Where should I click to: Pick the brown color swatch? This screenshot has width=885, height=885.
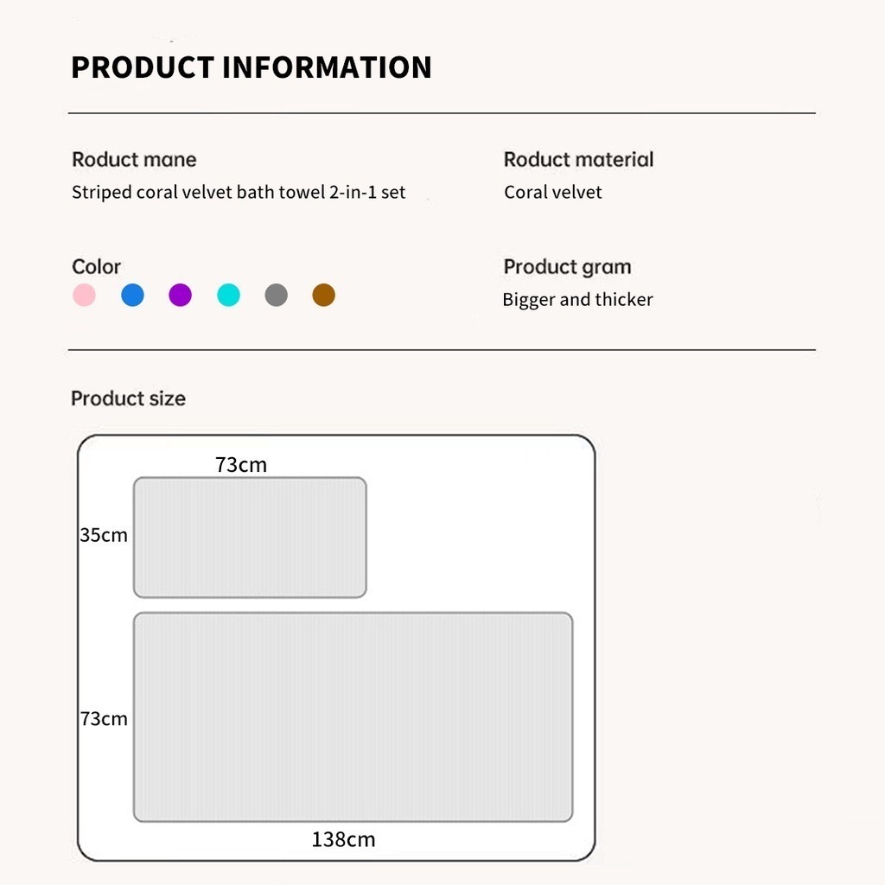coord(323,296)
